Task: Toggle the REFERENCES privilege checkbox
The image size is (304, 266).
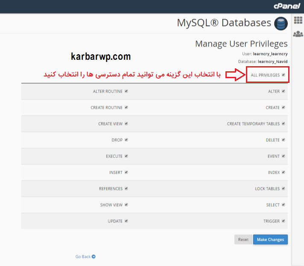Action: pyautogui.click(x=126, y=188)
